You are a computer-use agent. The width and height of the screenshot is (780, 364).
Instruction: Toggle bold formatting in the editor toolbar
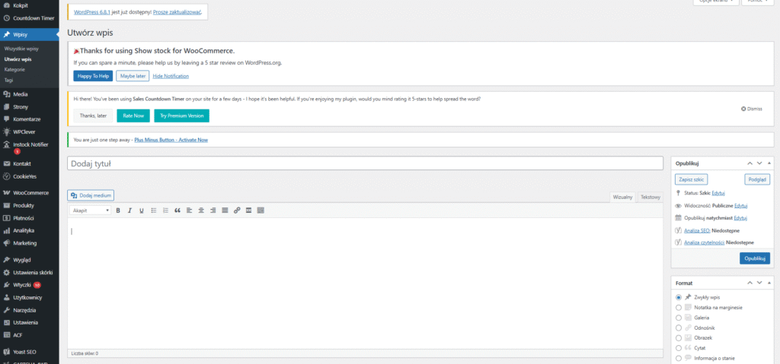click(118, 210)
